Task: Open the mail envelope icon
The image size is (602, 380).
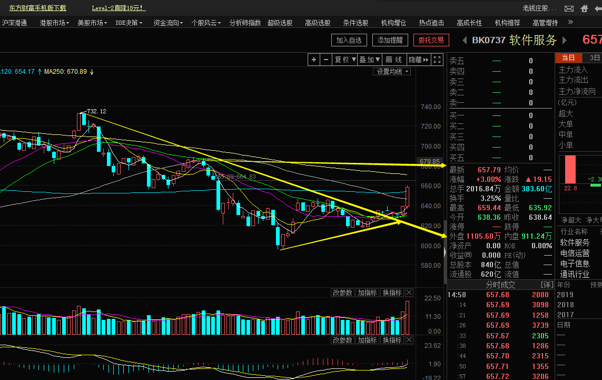Action: 569,8
